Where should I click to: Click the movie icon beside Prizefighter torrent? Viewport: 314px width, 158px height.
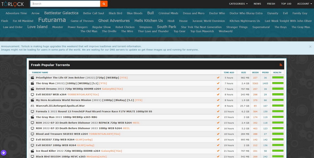(32, 78)
